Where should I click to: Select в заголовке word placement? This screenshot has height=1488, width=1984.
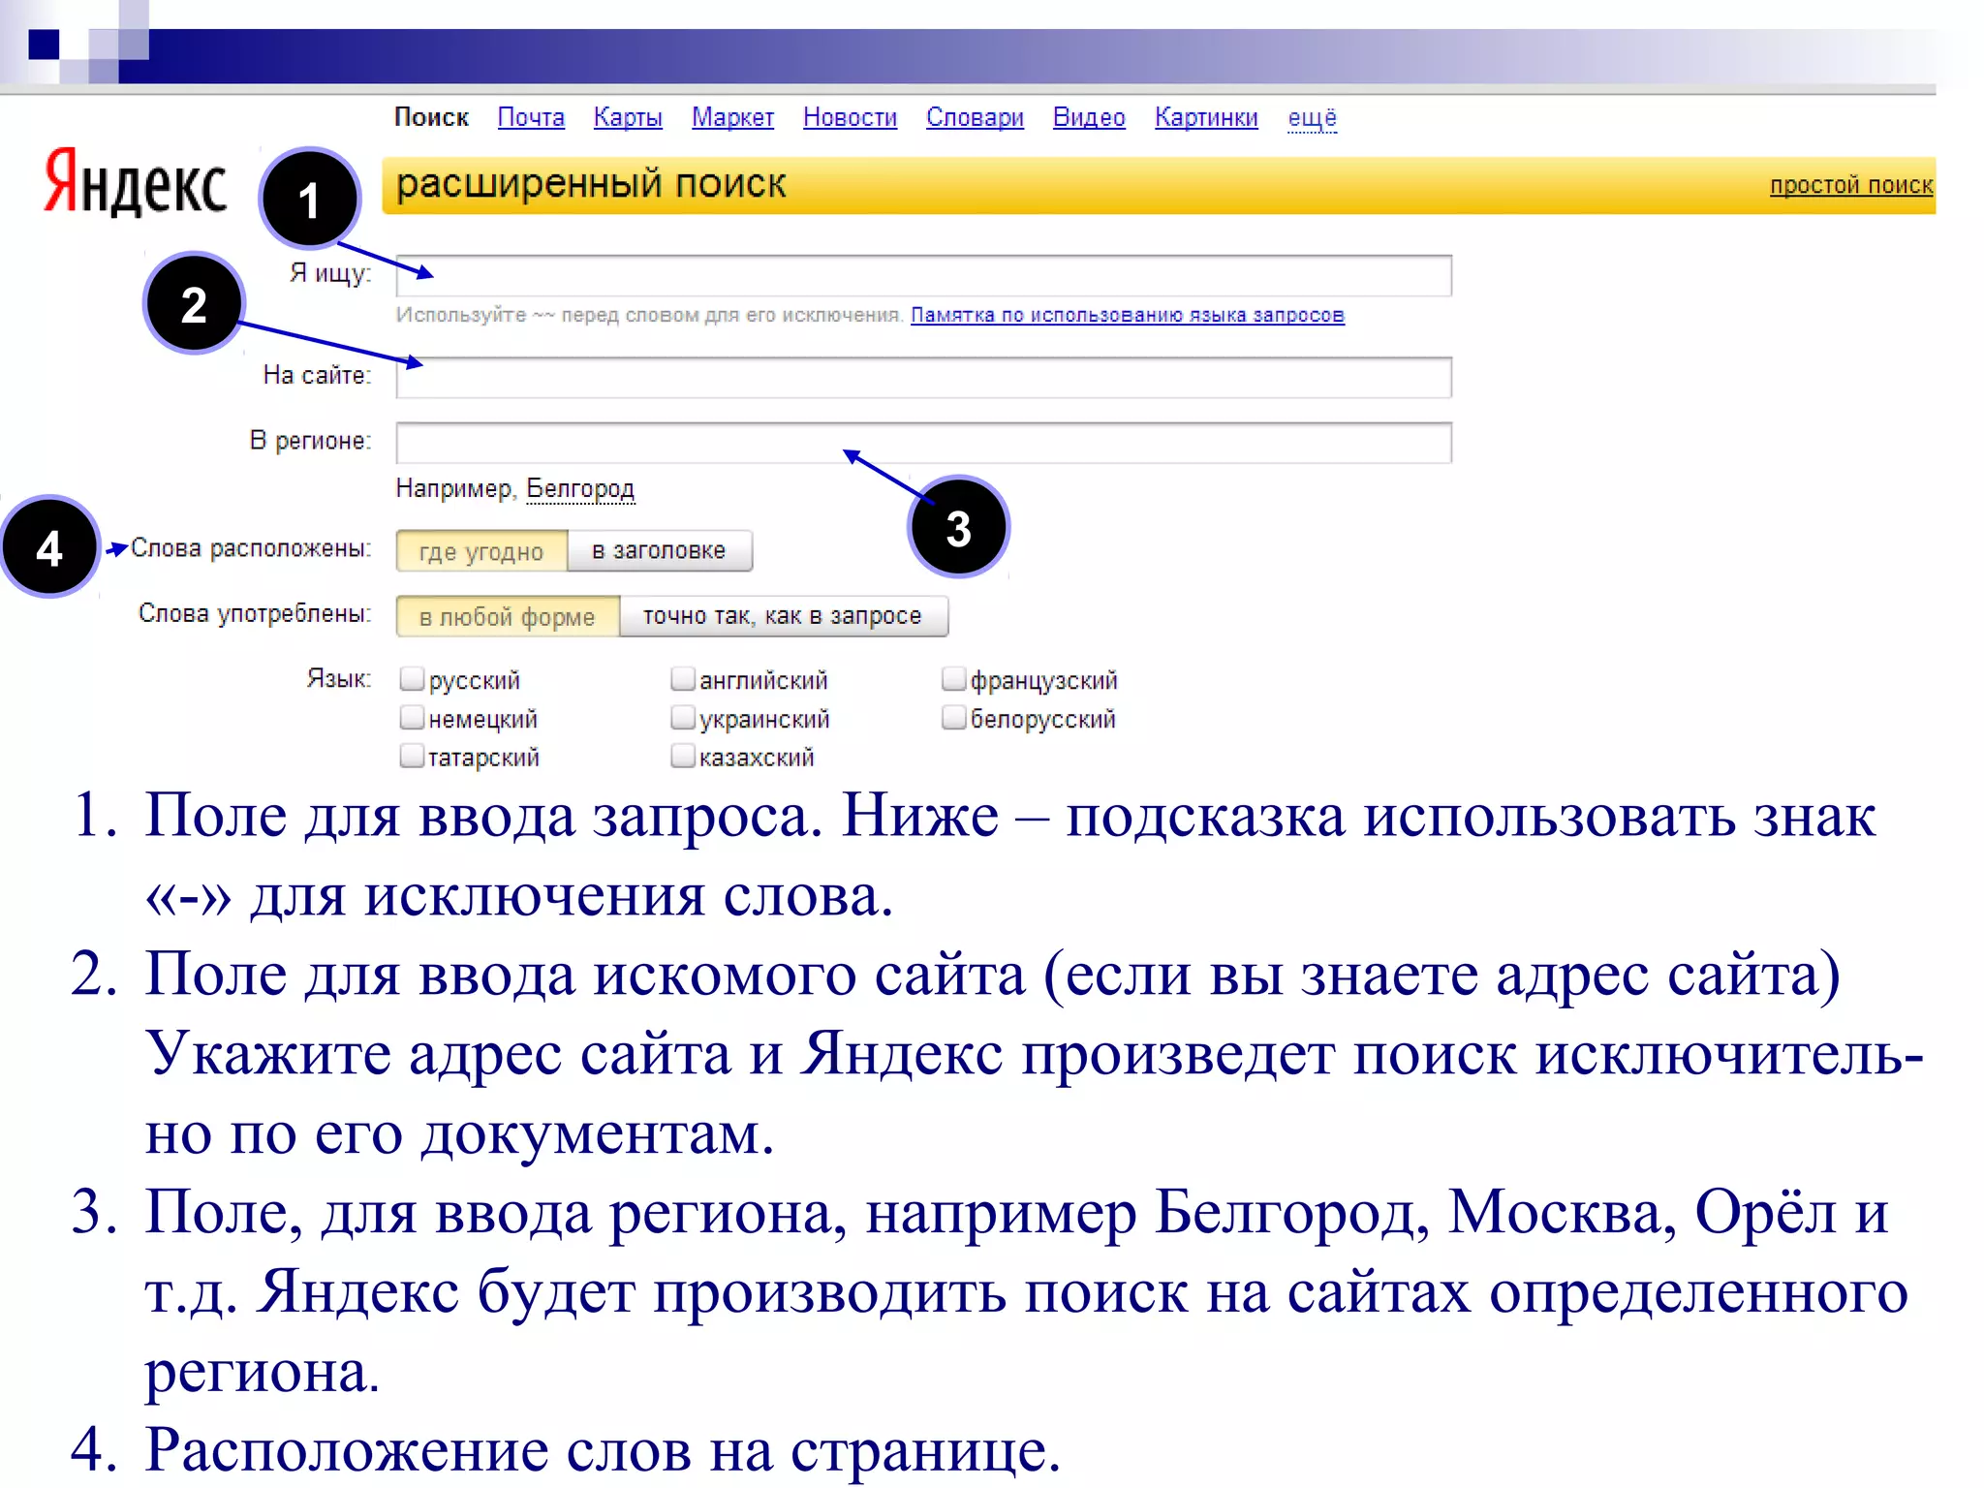click(659, 550)
